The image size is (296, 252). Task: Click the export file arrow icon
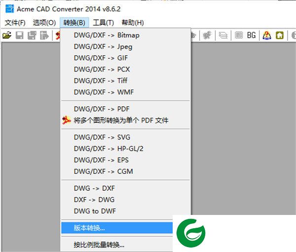pyautogui.click(x=44, y=36)
